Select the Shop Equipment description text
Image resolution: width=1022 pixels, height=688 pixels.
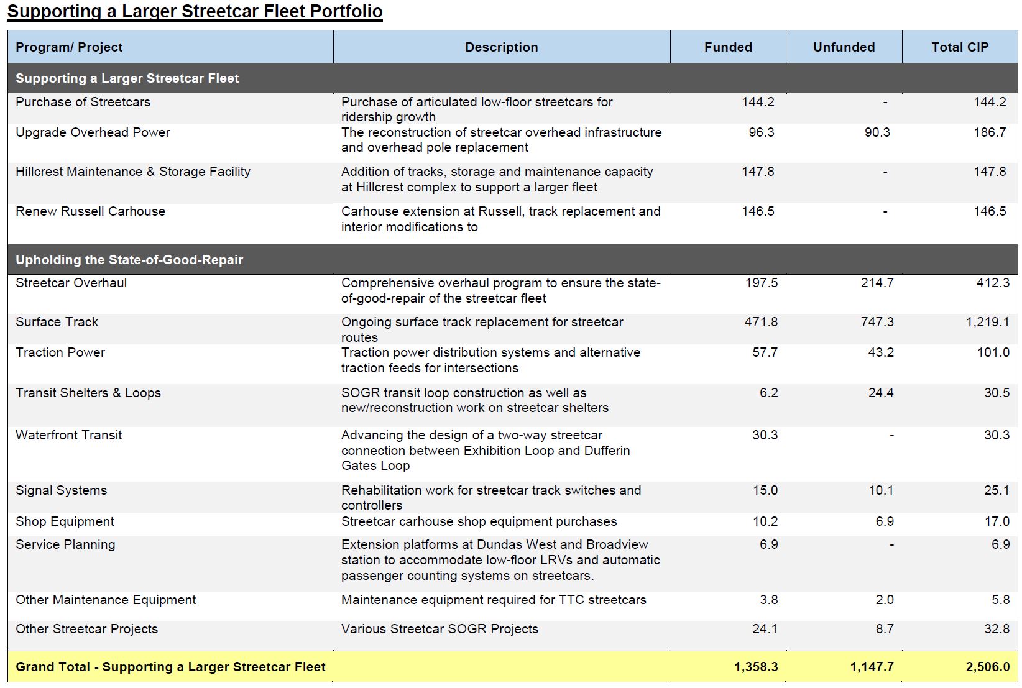479,521
